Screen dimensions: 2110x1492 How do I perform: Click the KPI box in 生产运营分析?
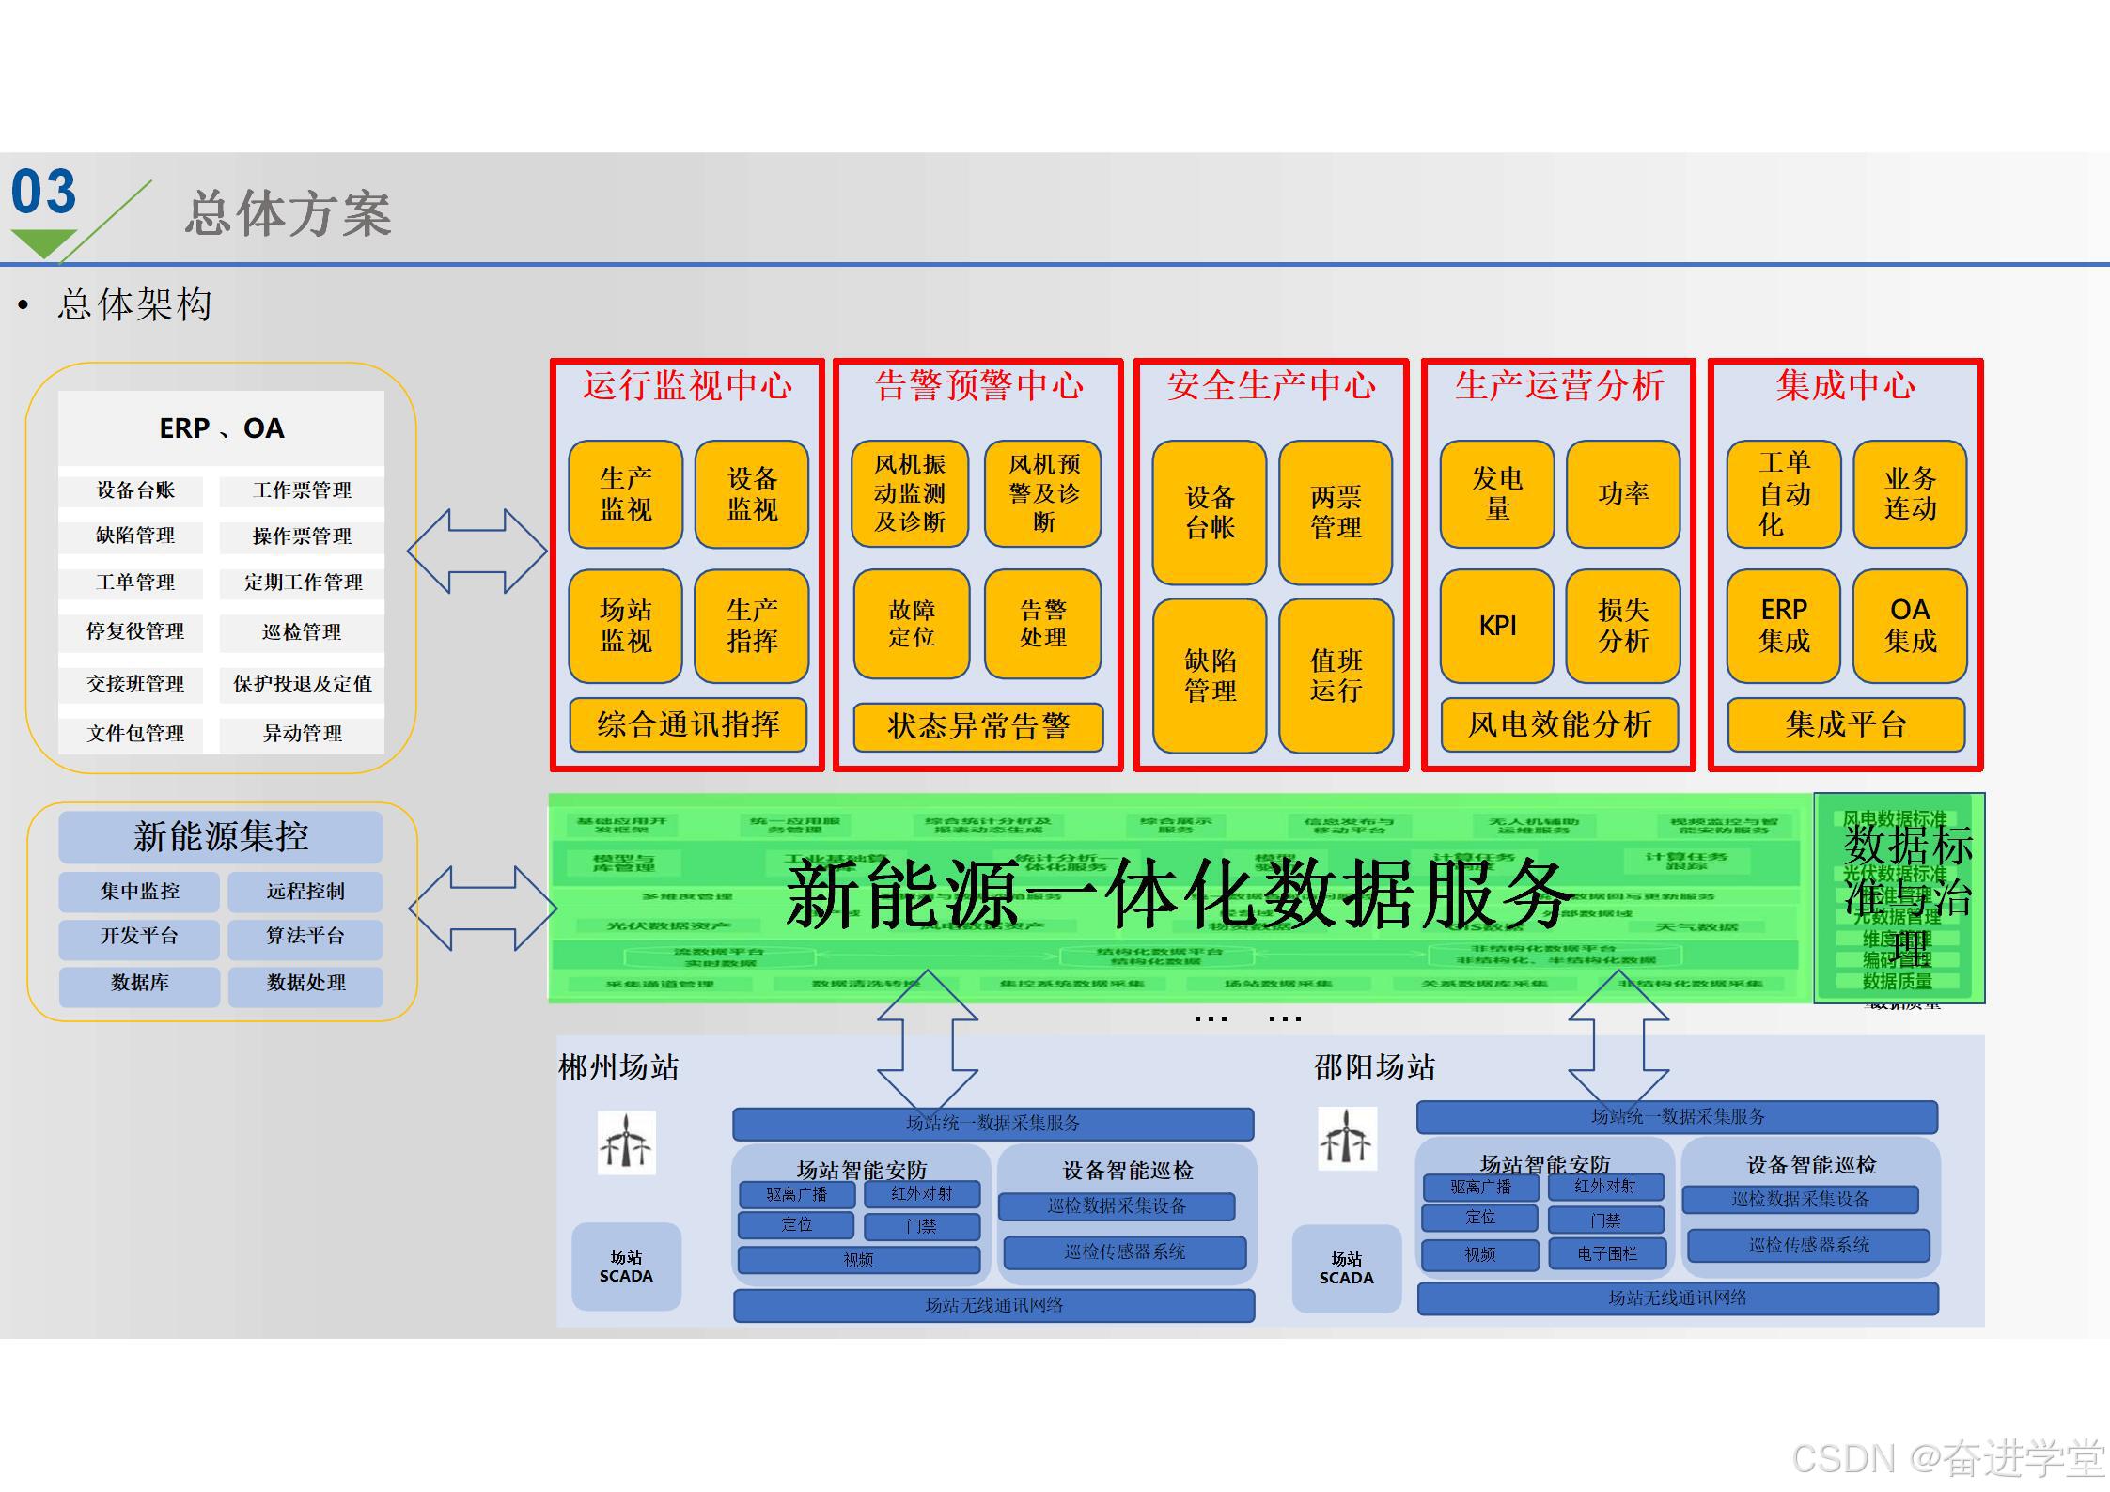pyautogui.click(x=1497, y=626)
